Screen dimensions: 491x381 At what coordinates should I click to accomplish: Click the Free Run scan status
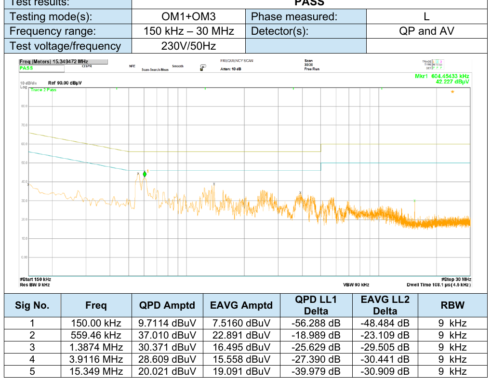pos(312,69)
